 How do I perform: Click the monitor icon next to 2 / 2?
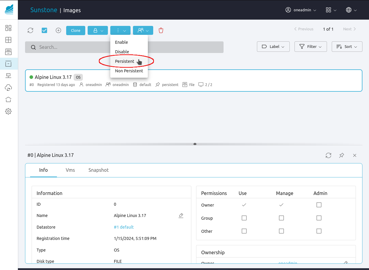point(201,85)
